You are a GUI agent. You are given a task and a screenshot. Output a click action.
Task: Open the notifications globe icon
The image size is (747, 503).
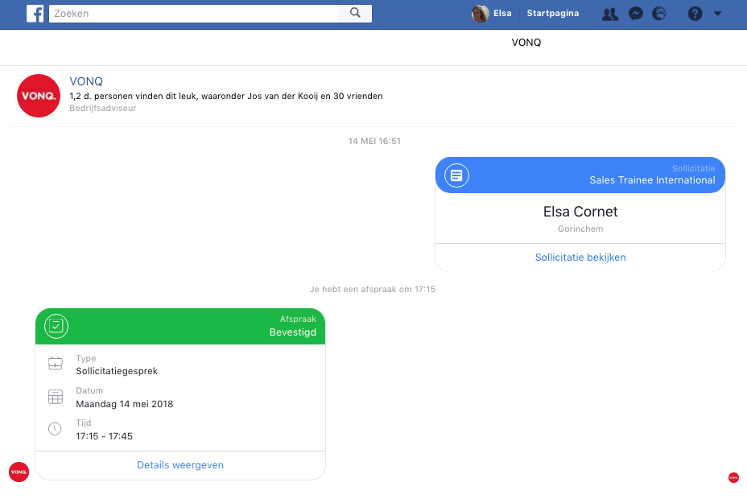659,14
